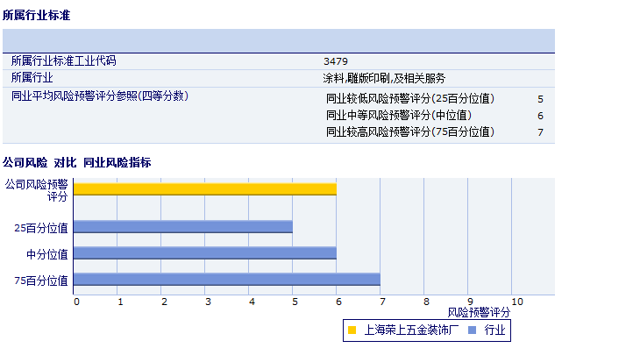Select the blue 中分位值 bar

pyautogui.click(x=204, y=252)
